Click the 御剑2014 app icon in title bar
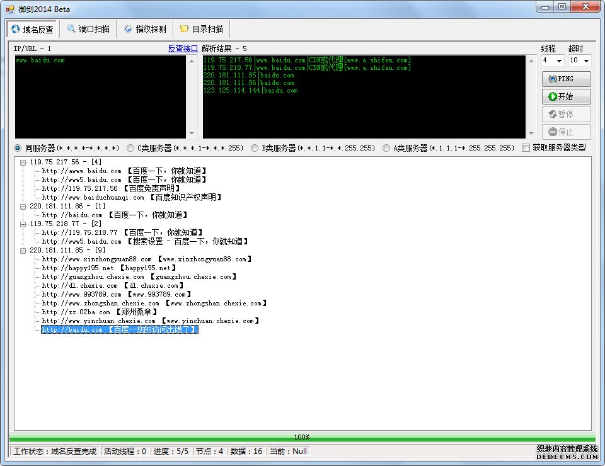Image resolution: width=605 pixels, height=466 pixels. (x=10, y=9)
